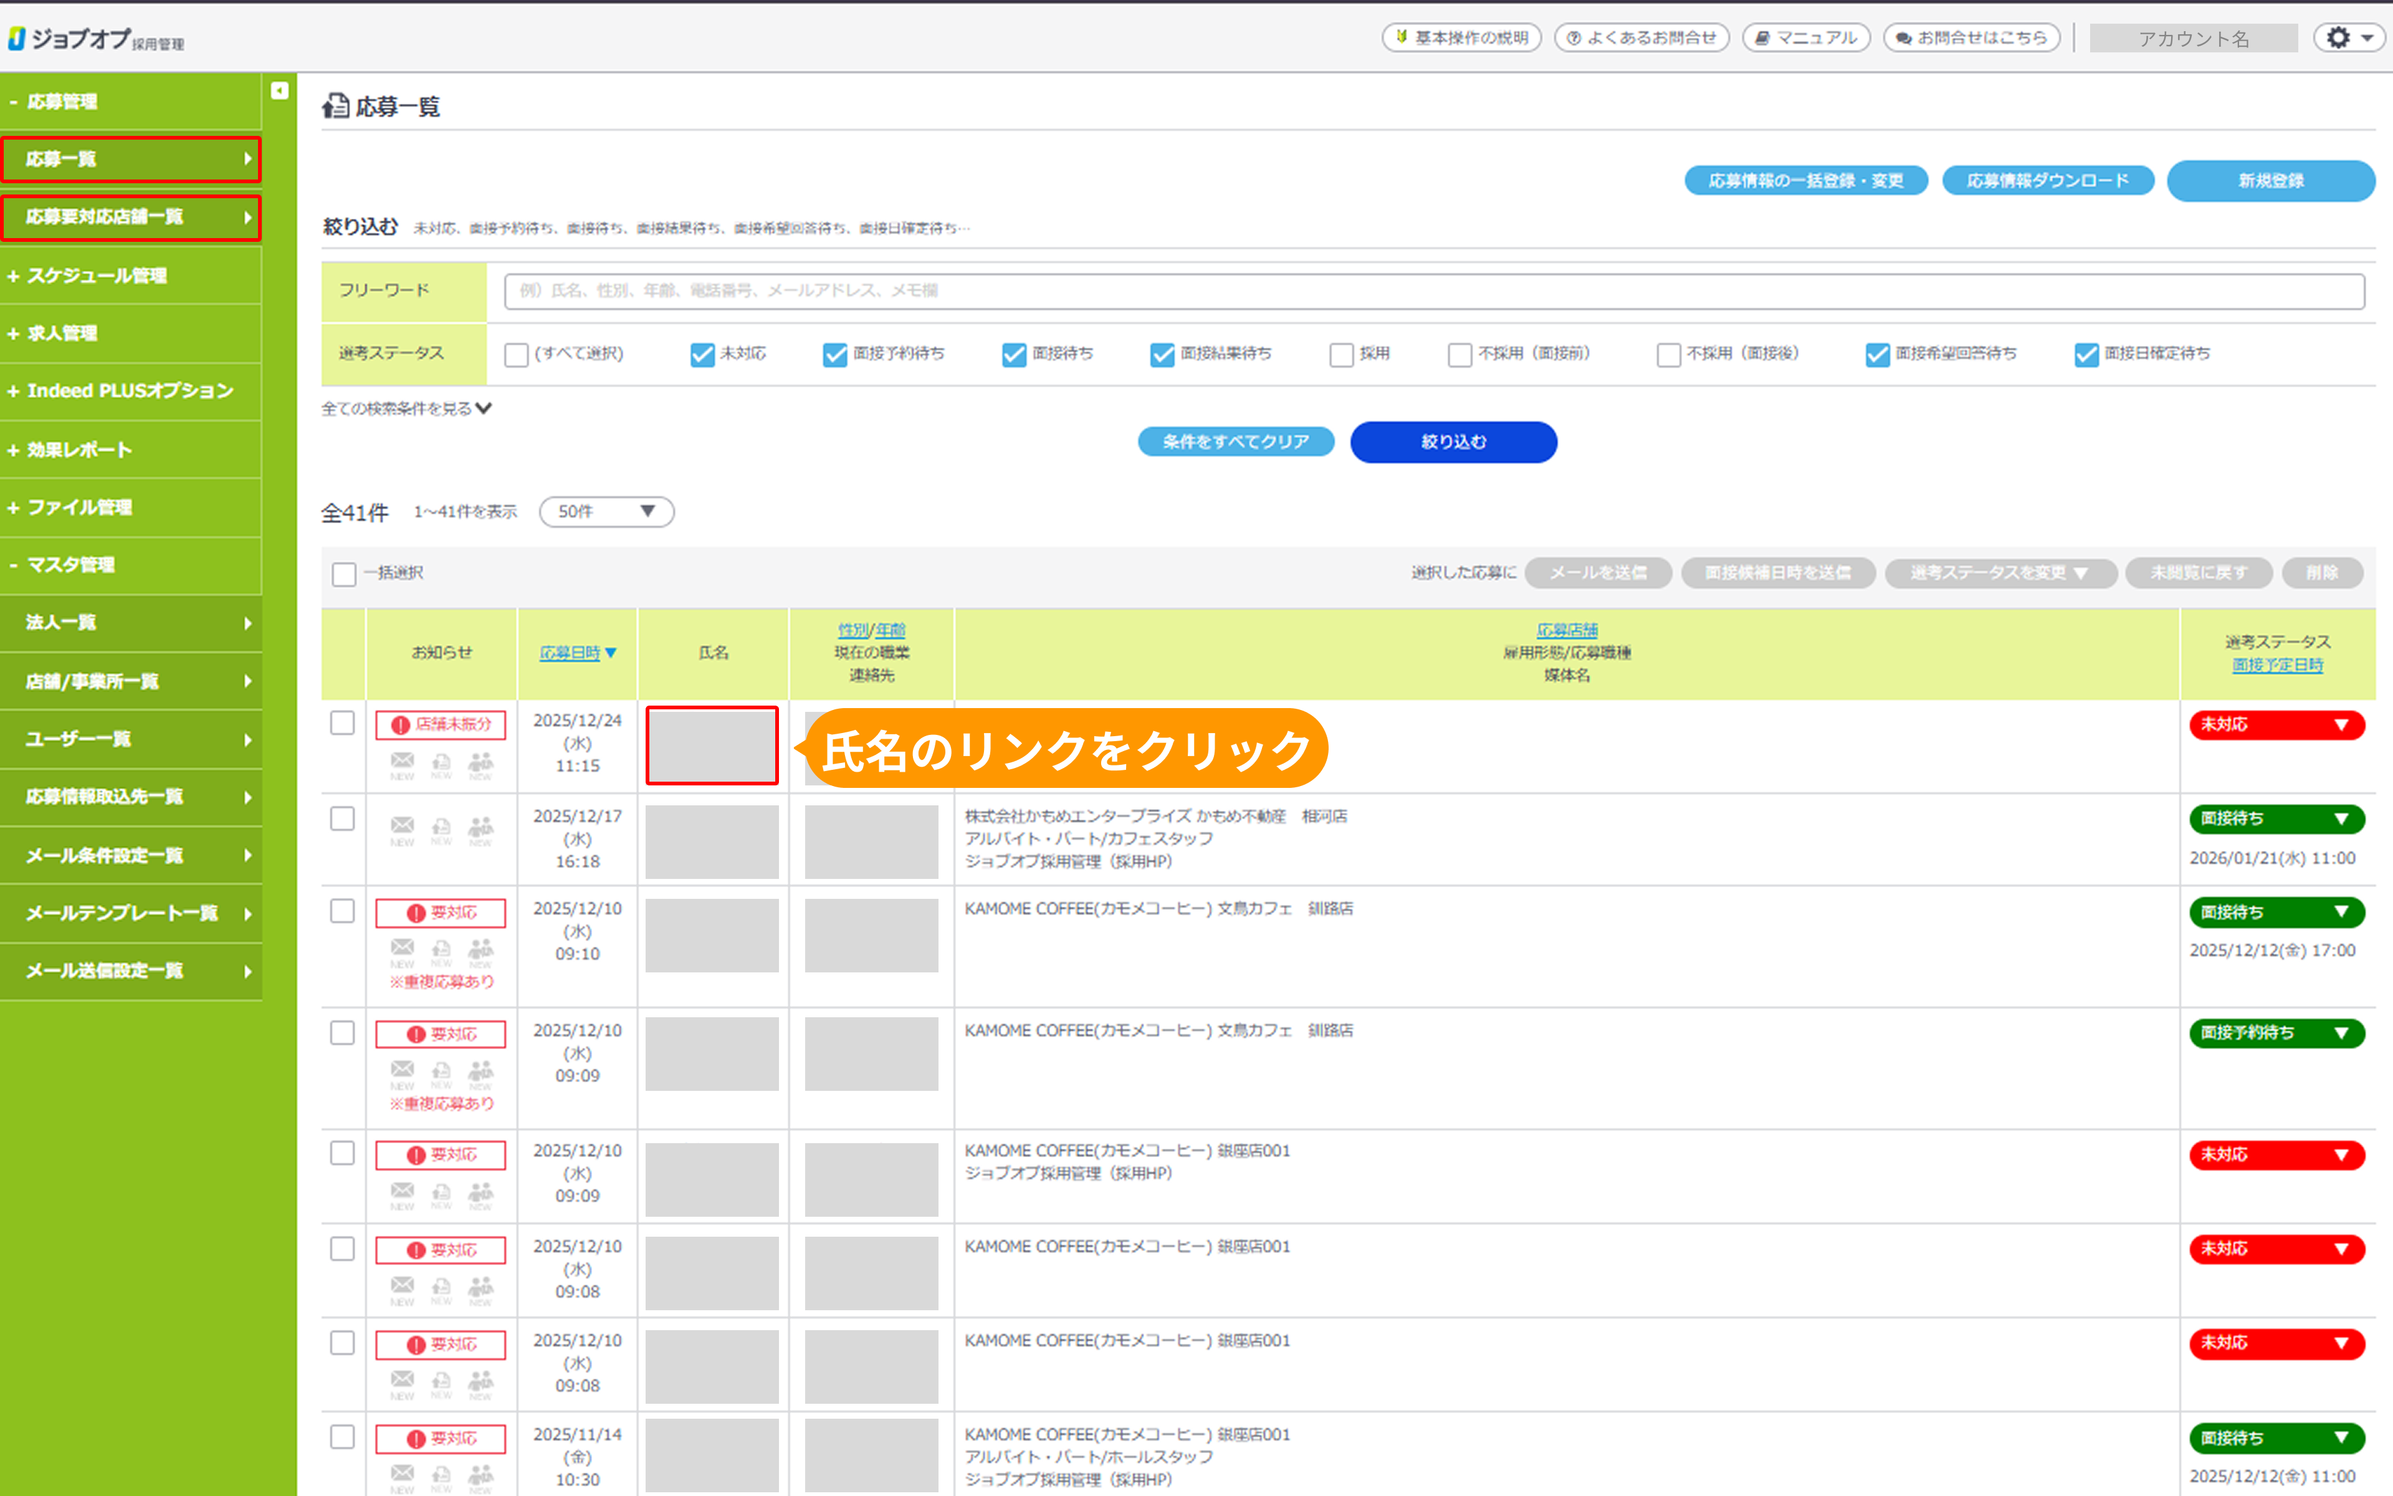The height and width of the screenshot is (1496, 2393).
Task: Expand 全ての検索条件を見る
Action: [x=406, y=409]
